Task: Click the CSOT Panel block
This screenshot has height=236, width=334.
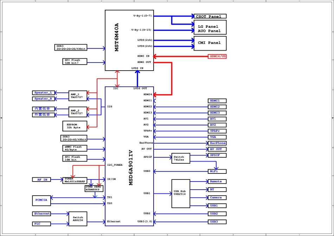Action: [210, 16]
